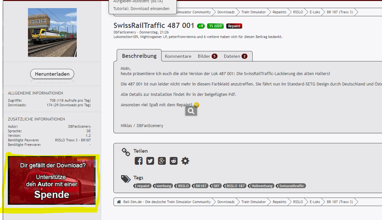
Task: Open Repaints in the top breadcrumb
Action: coord(280,12)
